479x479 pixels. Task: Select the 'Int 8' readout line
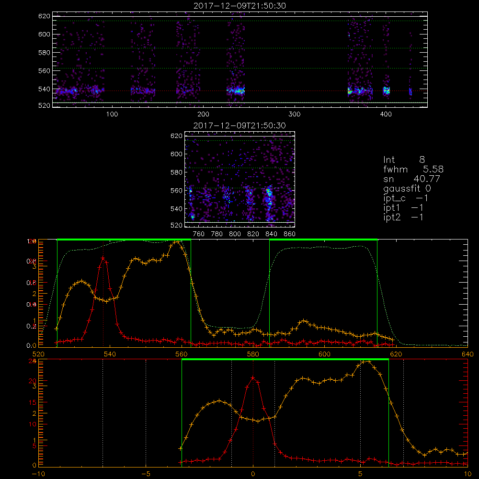[404, 160]
